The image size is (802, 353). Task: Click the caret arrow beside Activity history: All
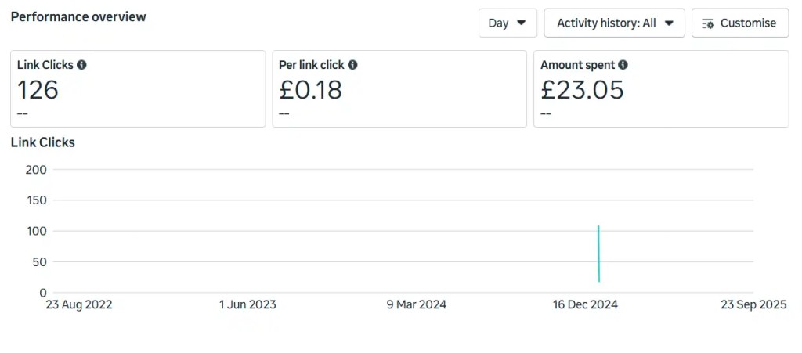[669, 23]
